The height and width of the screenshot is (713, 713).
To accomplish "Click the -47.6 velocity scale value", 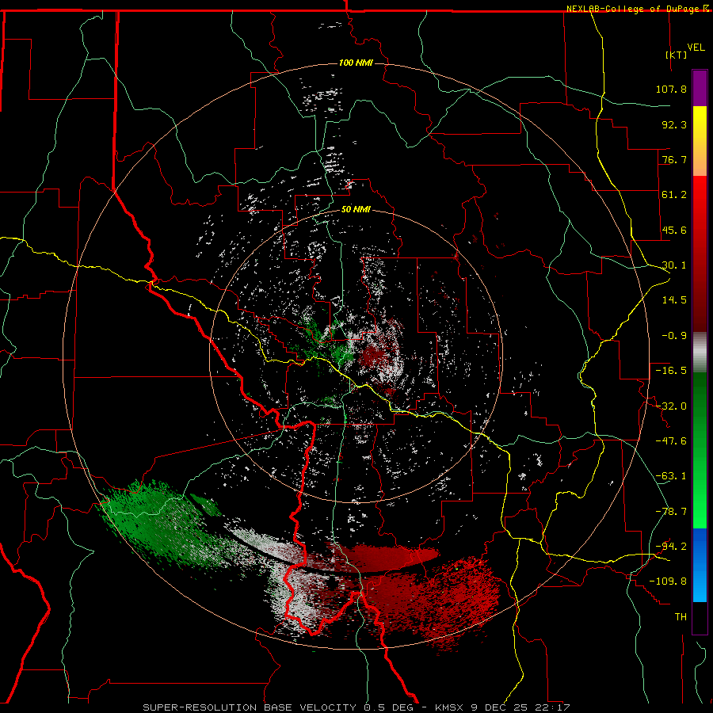I will pos(671,441).
